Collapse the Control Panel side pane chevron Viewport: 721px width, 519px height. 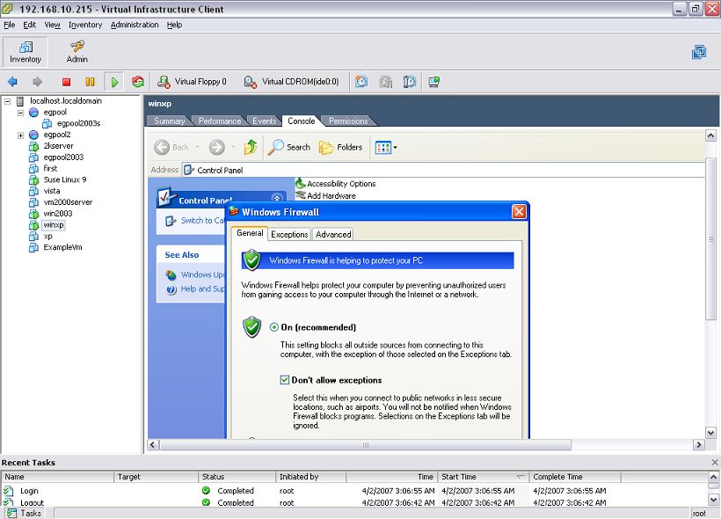(277, 198)
